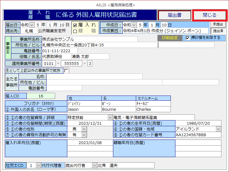Screen dimensions: 229x172
Task: Open the 届出日 era dropdown
Action: [x=32, y=25]
